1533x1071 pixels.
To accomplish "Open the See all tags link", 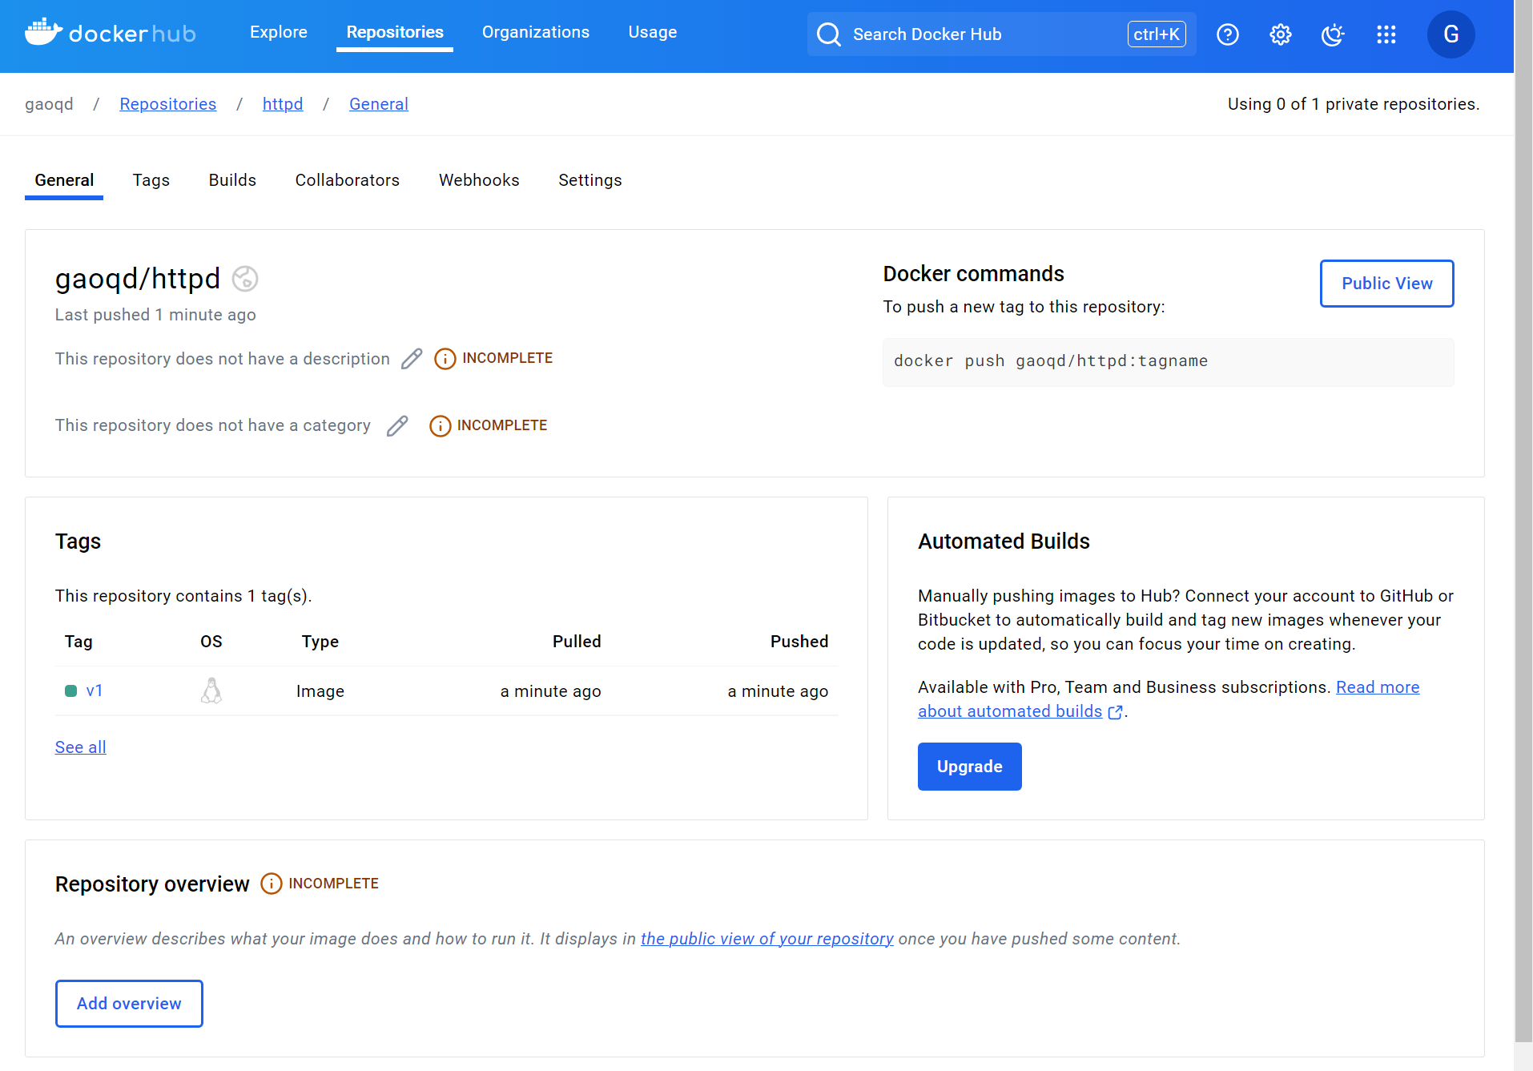I will point(80,747).
